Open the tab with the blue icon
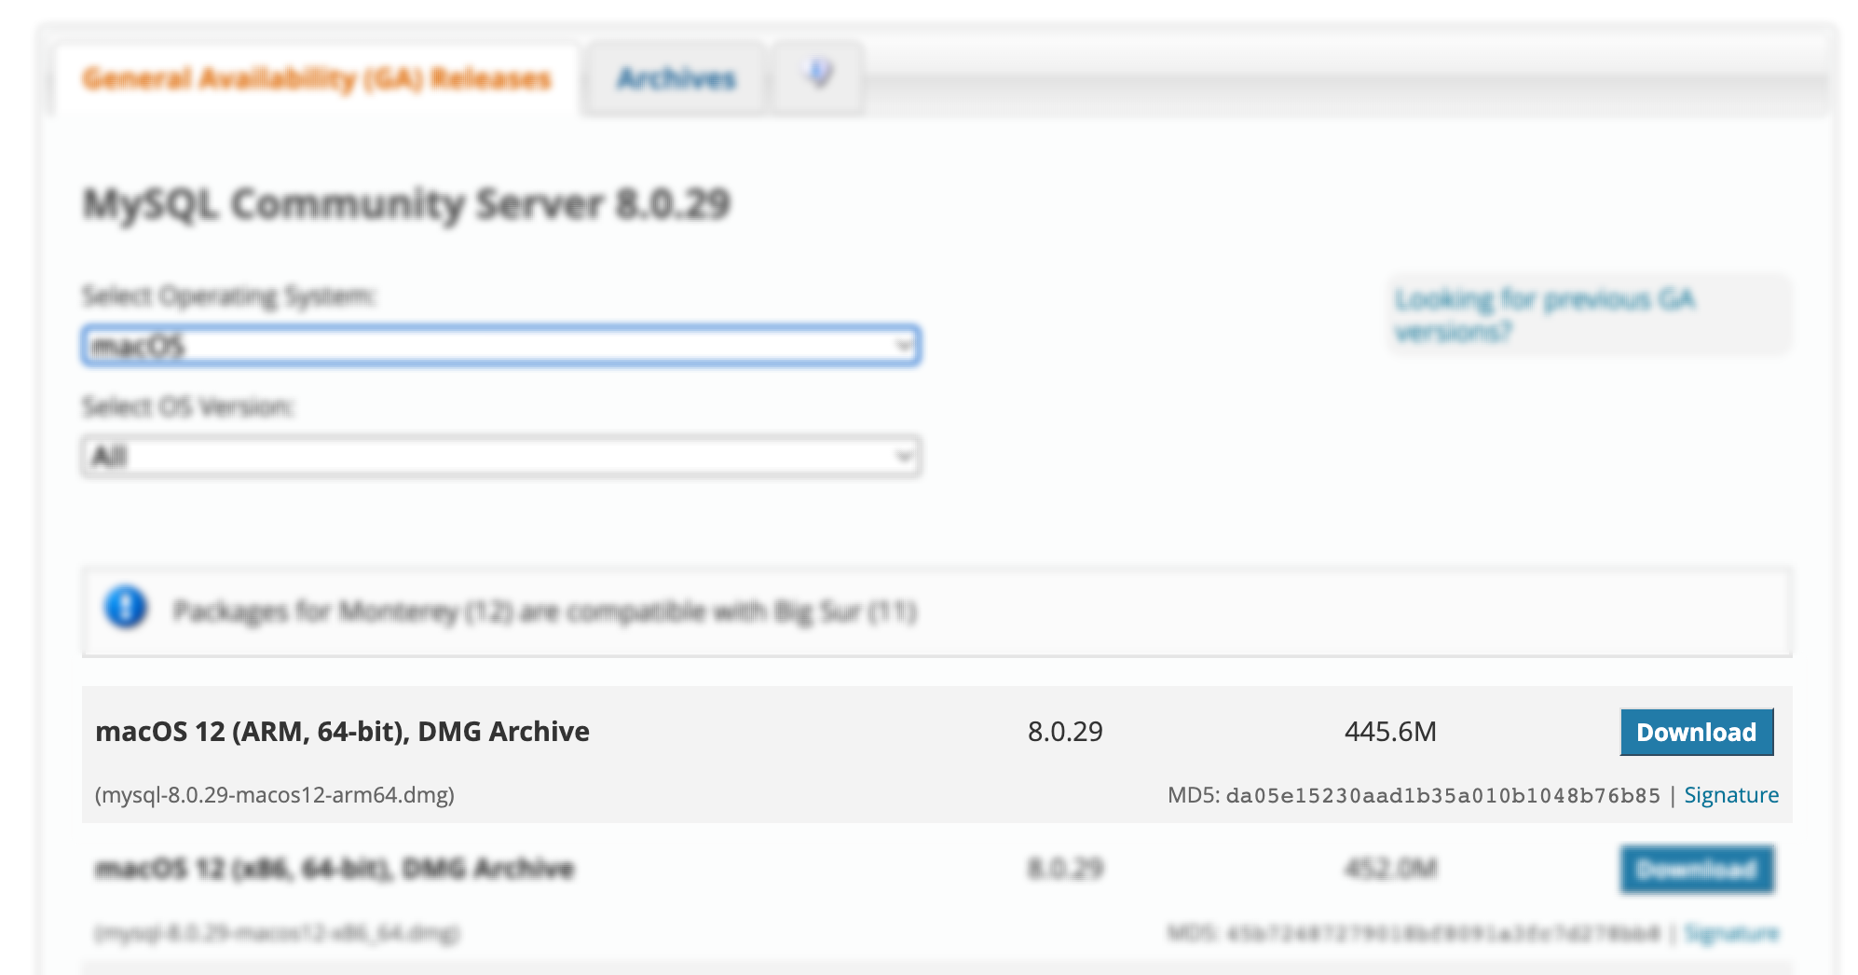Image resolution: width=1858 pixels, height=975 pixels. pyautogui.click(x=818, y=76)
